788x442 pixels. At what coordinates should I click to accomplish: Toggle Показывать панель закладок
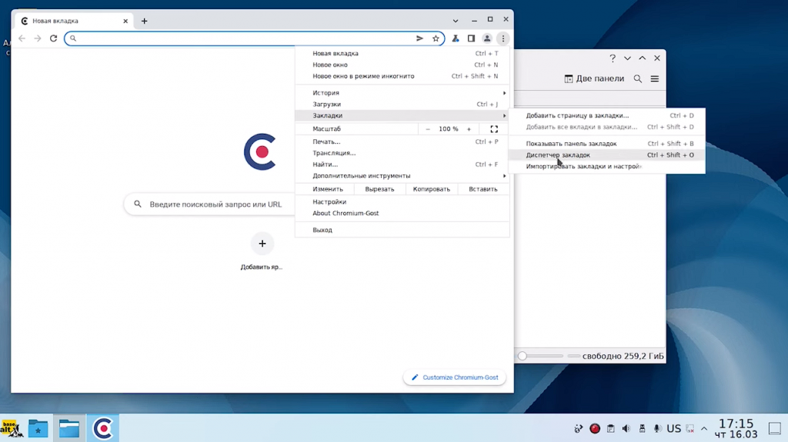[x=607, y=144]
